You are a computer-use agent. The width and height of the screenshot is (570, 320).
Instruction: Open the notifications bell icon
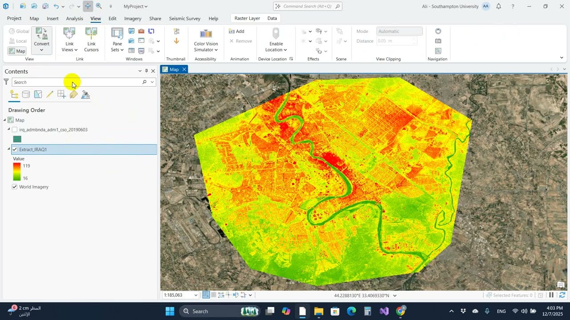pos(499,6)
